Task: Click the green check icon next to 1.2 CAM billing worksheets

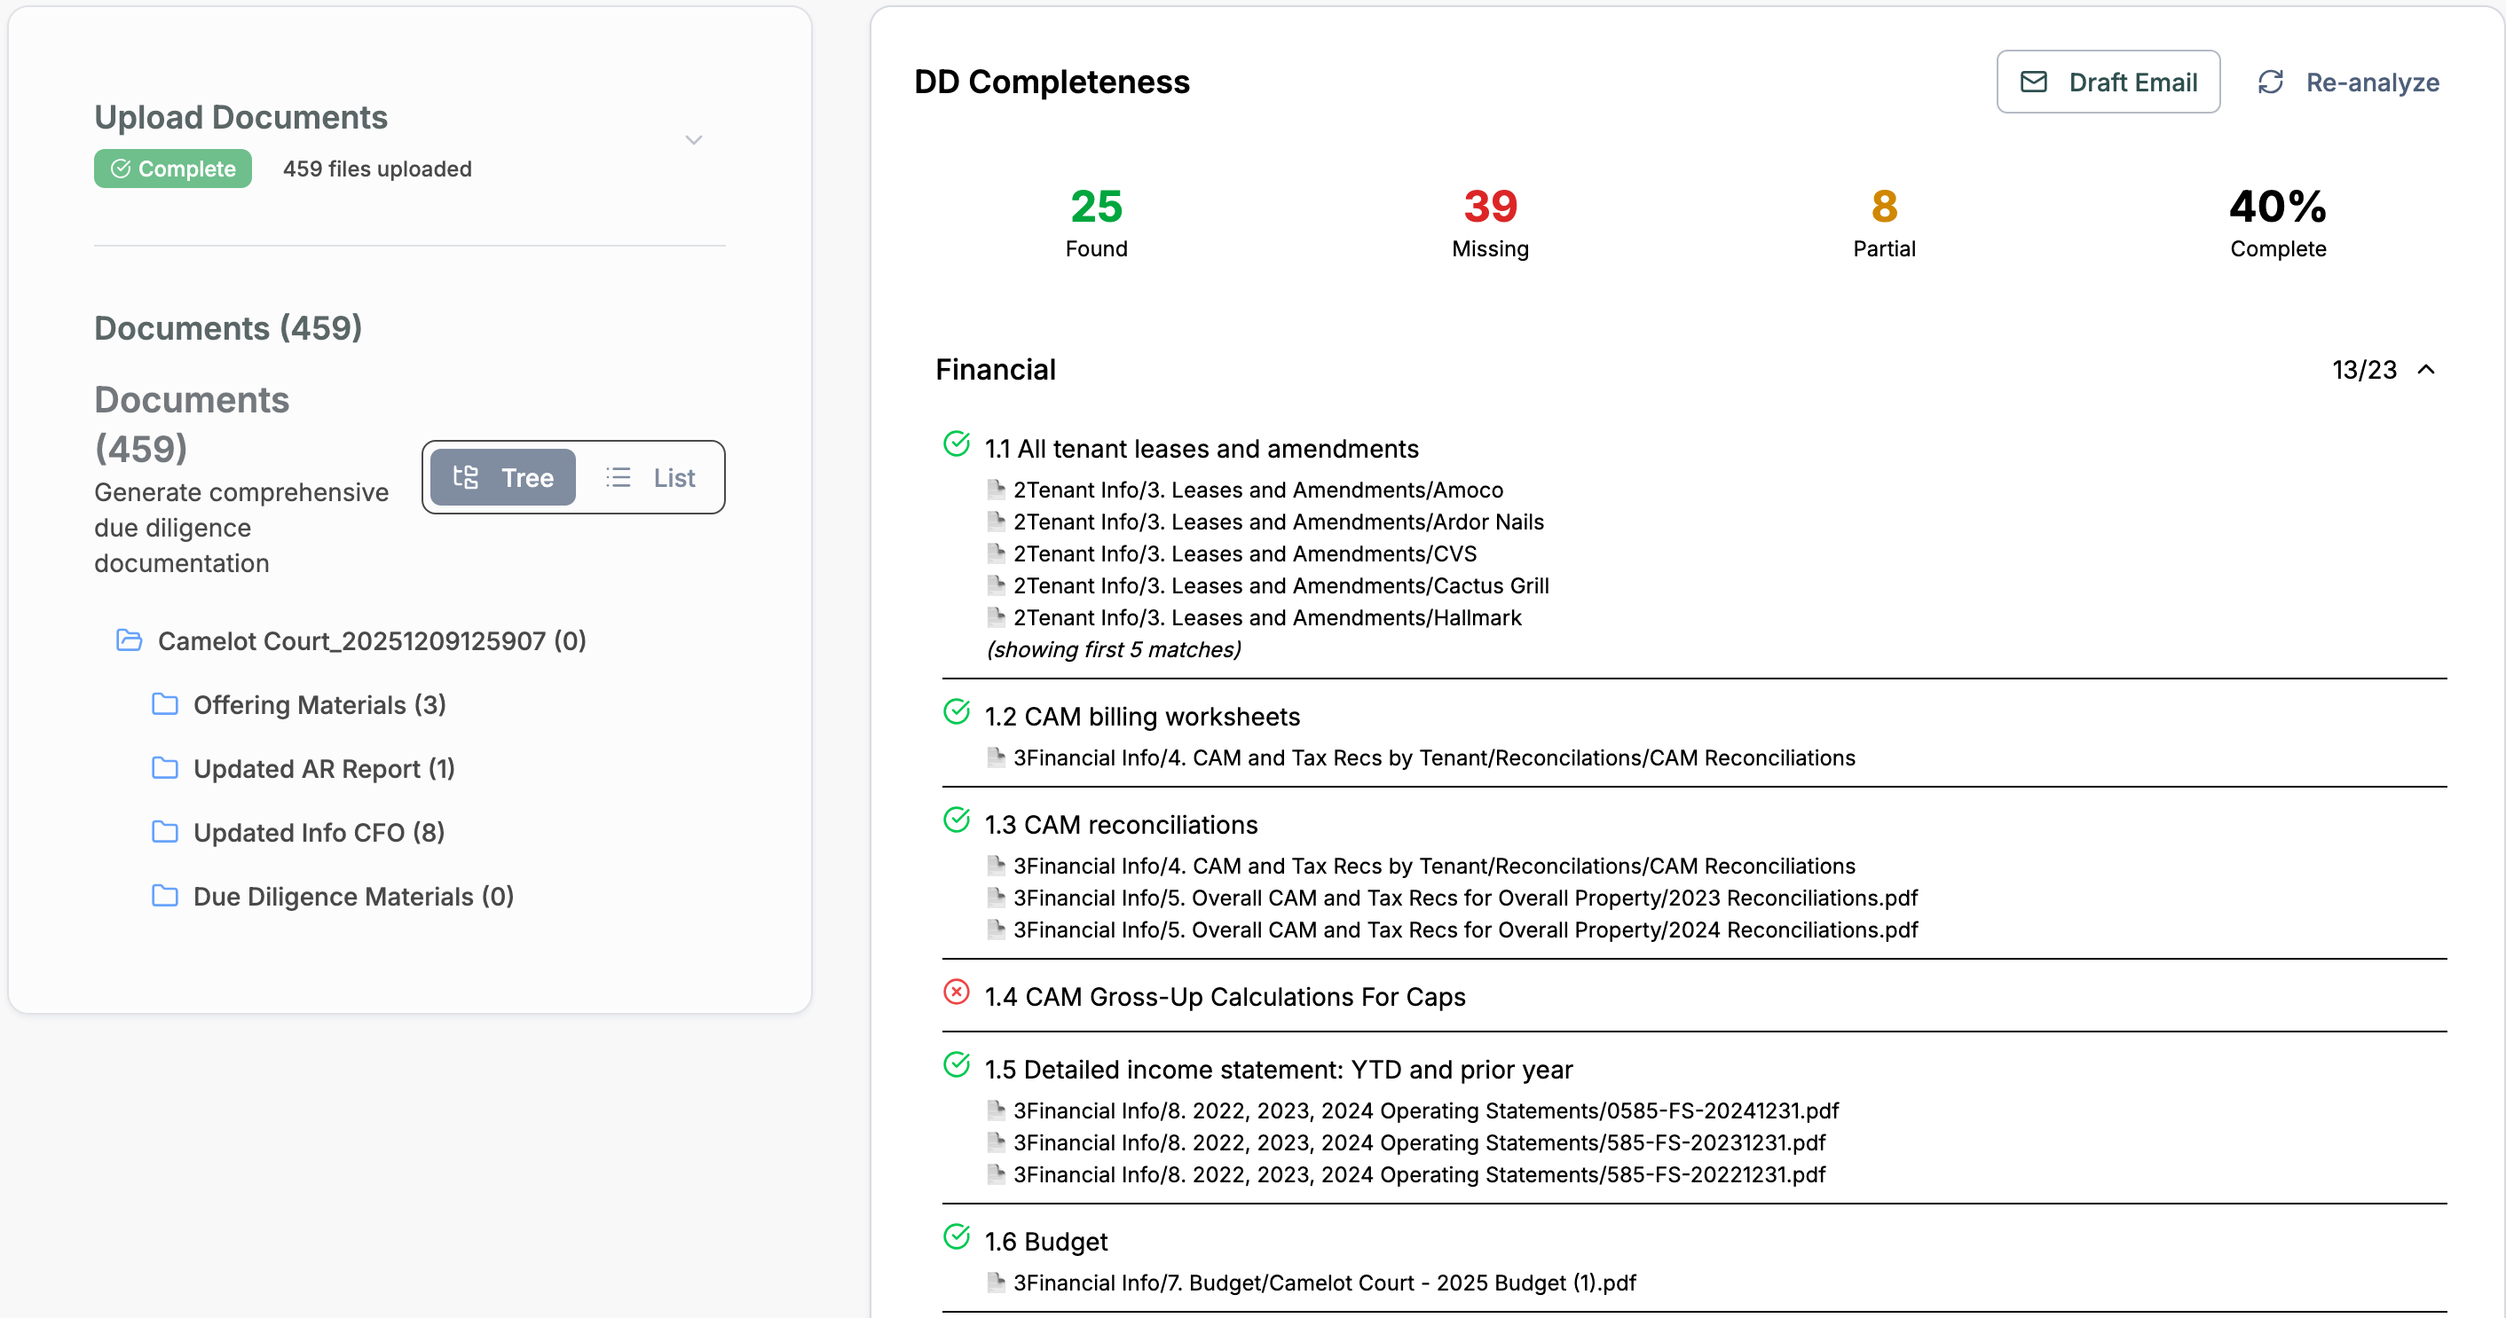Action: click(x=957, y=711)
